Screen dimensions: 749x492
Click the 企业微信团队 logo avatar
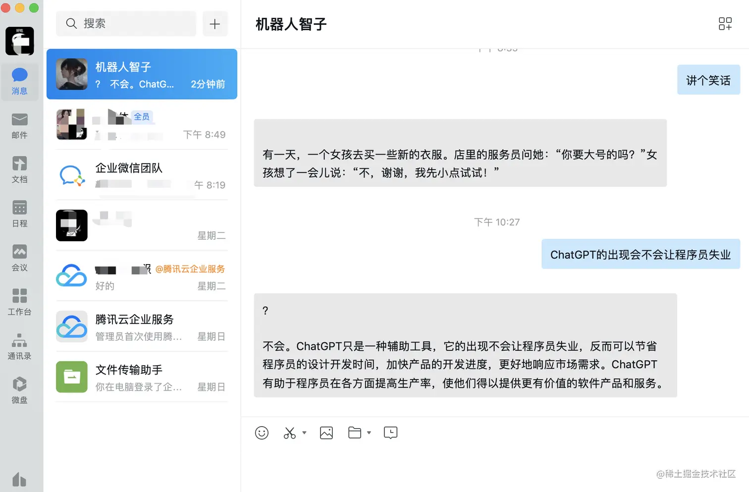pyautogui.click(x=72, y=175)
